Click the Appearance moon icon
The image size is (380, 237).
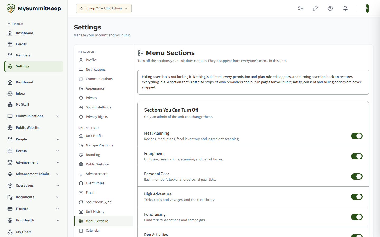coord(81,88)
